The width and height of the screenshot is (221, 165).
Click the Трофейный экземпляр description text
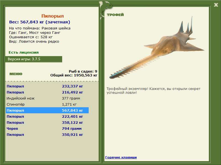coord(153,91)
